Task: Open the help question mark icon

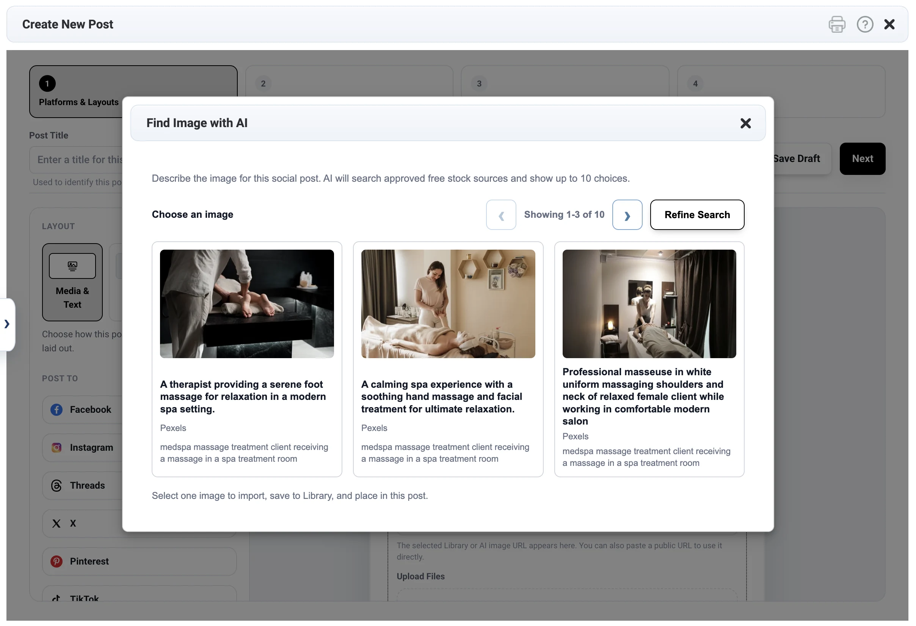Action: pyautogui.click(x=864, y=24)
